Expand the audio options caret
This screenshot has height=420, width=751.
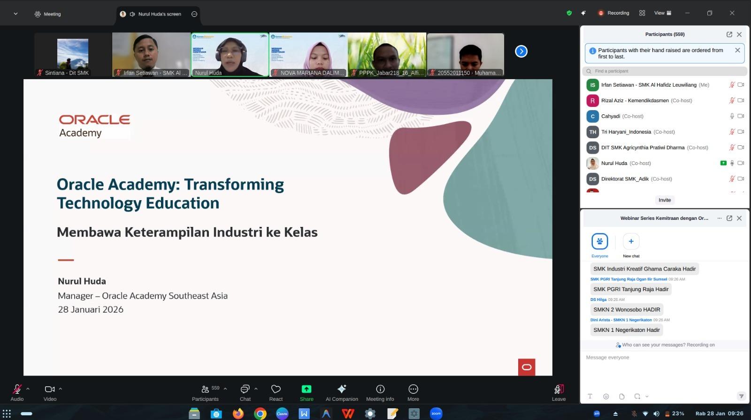[28, 389]
